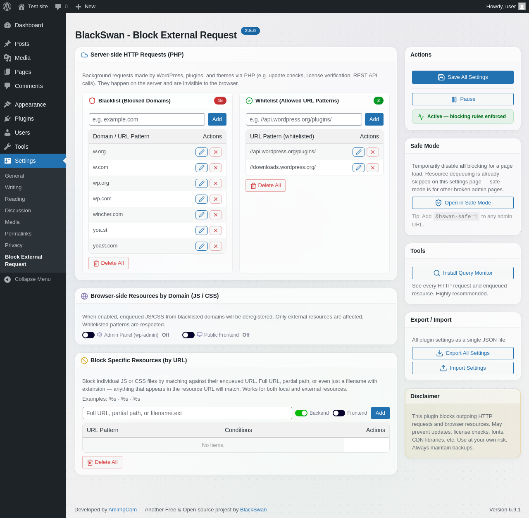Click the Save All Settings button
The width and height of the screenshot is (529, 518).
click(463, 77)
